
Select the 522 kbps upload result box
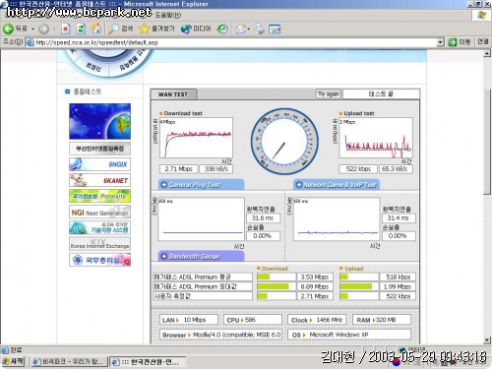pos(358,169)
